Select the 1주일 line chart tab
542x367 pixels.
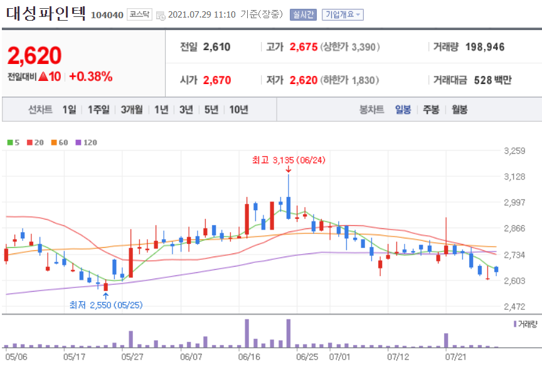(x=98, y=110)
